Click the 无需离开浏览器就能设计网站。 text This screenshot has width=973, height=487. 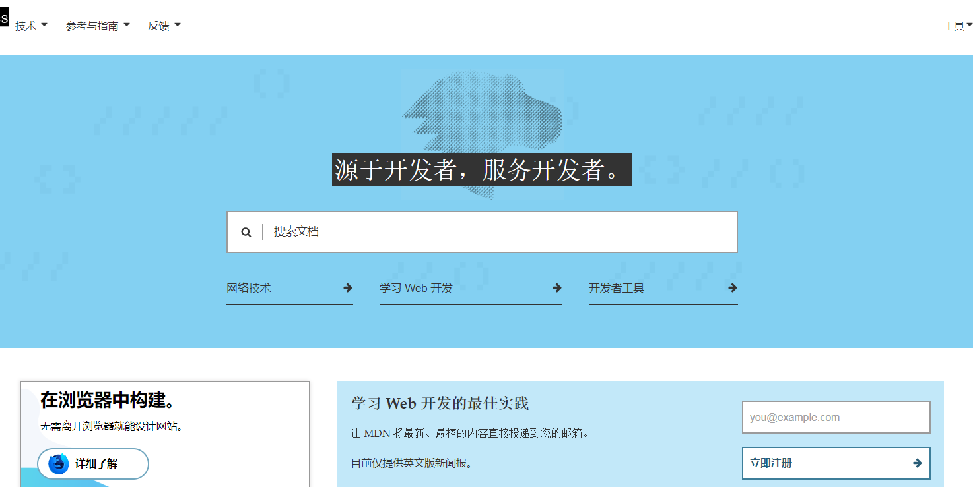[x=112, y=426]
